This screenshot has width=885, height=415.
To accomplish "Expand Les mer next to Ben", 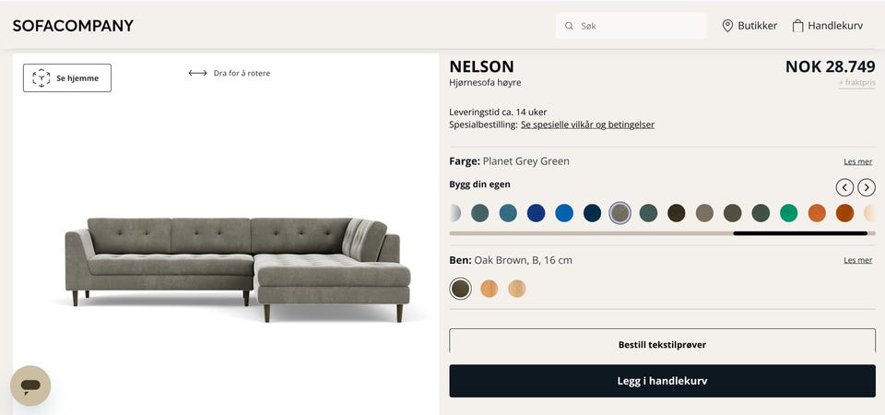I will [x=858, y=260].
